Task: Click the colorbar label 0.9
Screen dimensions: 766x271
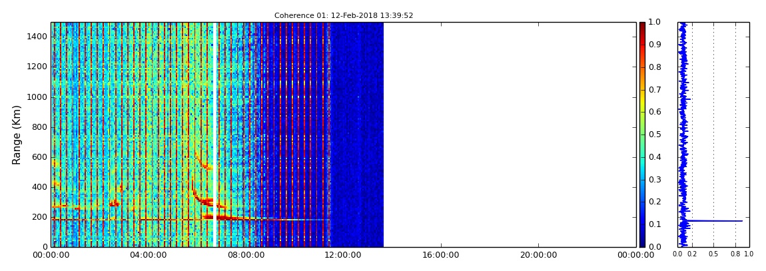Action: pos(653,45)
